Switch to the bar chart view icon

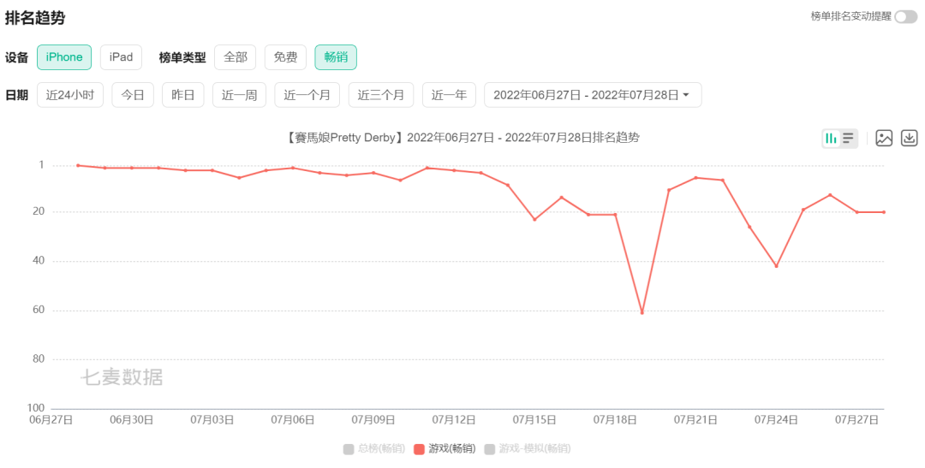[x=831, y=139]
